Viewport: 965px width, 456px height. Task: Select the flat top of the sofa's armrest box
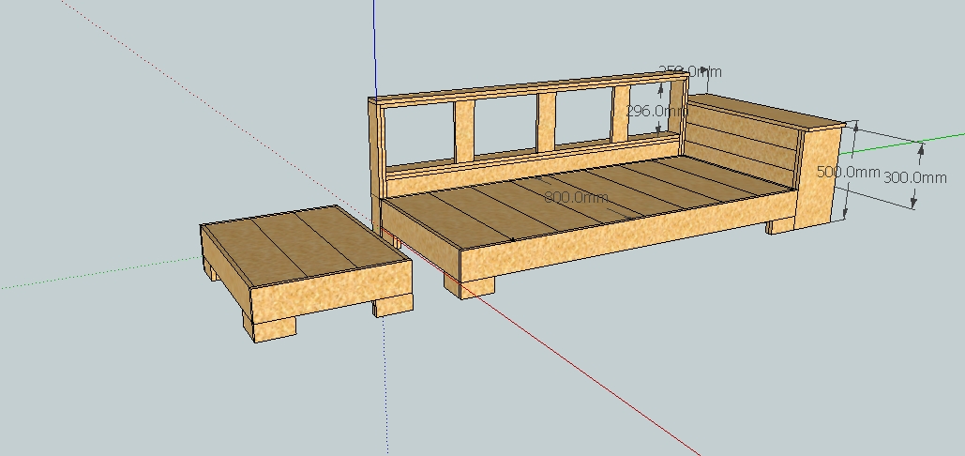[x=765, y=111]
